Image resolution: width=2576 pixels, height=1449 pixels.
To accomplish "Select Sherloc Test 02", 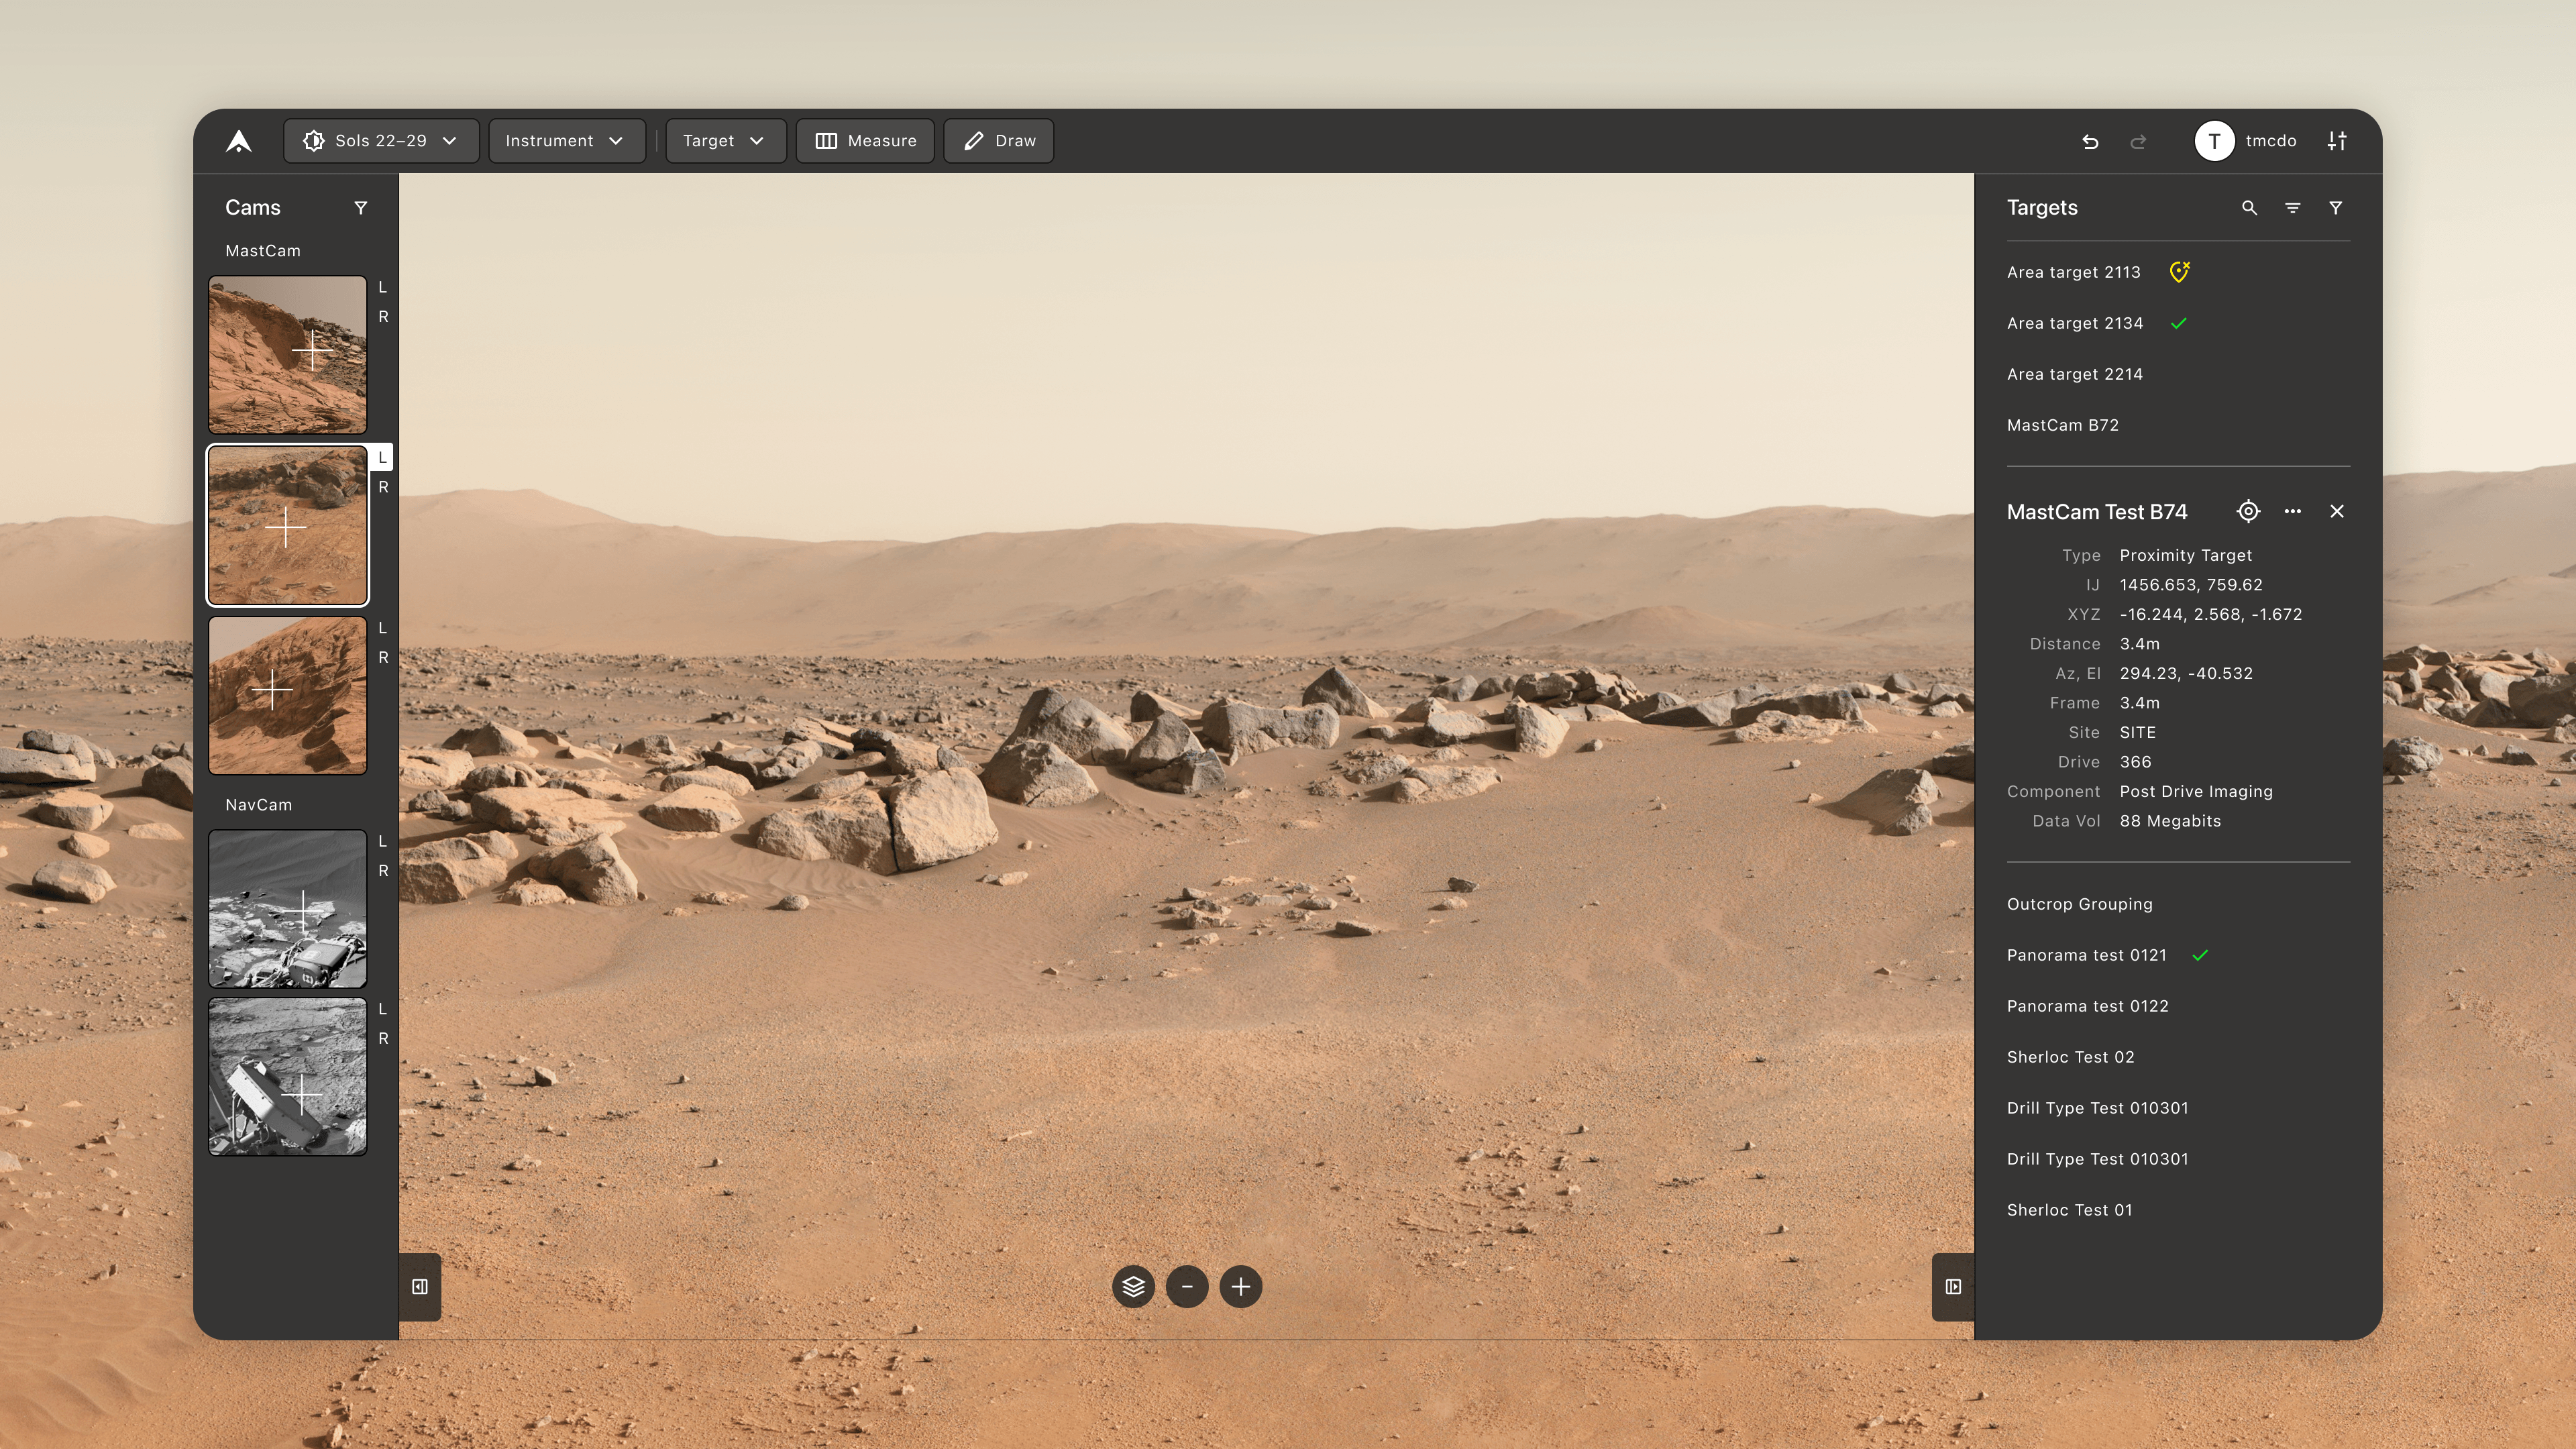I will (x=2071, y=1057).
